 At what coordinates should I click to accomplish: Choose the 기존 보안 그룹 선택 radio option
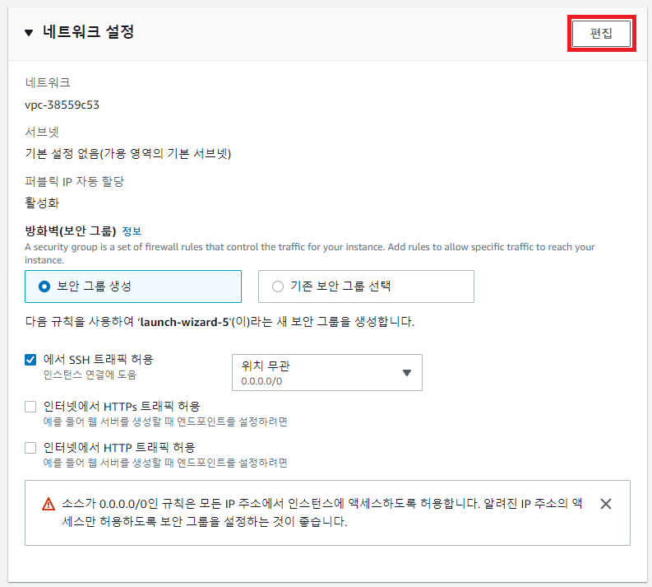[278, 287]
